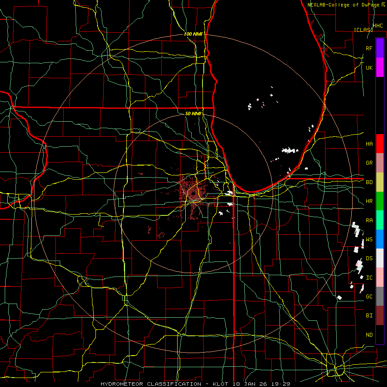Click the HHC product label
Viewport: 387px width, 387px height.
[378, 26]
